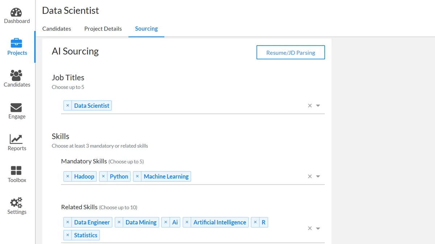Screen dimensions: 435x244
Task: Open the Toolbox grid icon
Action: 16,171
